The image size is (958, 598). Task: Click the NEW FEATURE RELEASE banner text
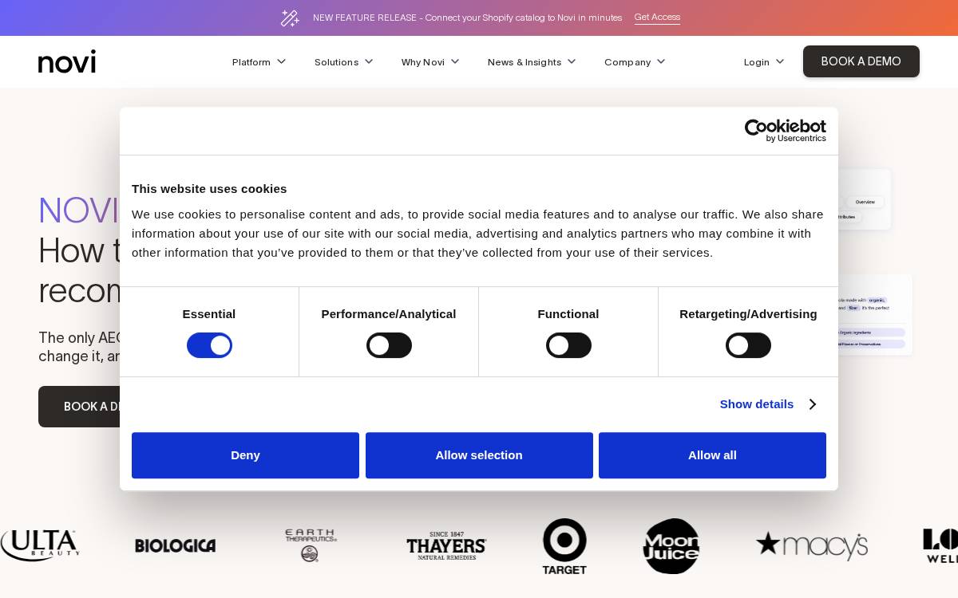pos(467,18)
